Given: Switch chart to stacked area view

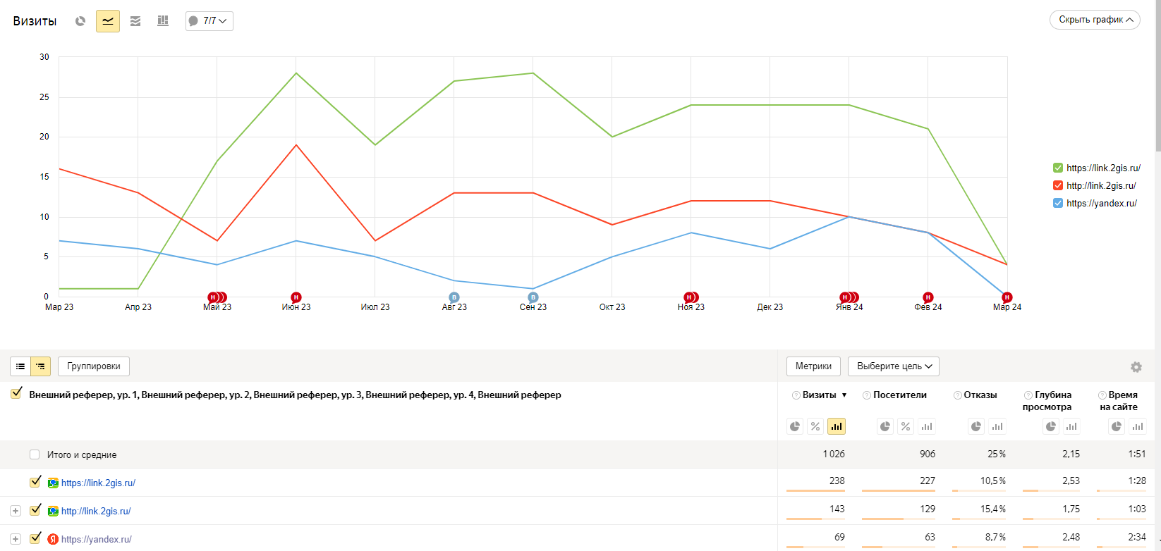Looking at the screenshot, I should point(135,21).
